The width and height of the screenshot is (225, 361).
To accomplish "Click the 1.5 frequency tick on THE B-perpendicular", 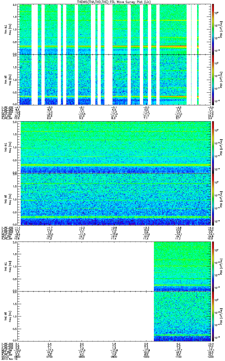I will (x=15, y=254).
